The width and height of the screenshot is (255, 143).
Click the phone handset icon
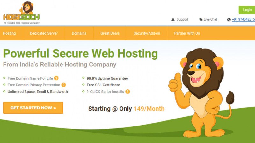[x=229, y=20]
